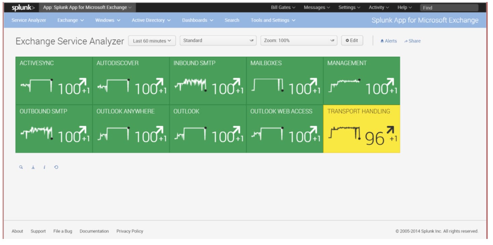Open the Messages dropdown

coord(317,7)
